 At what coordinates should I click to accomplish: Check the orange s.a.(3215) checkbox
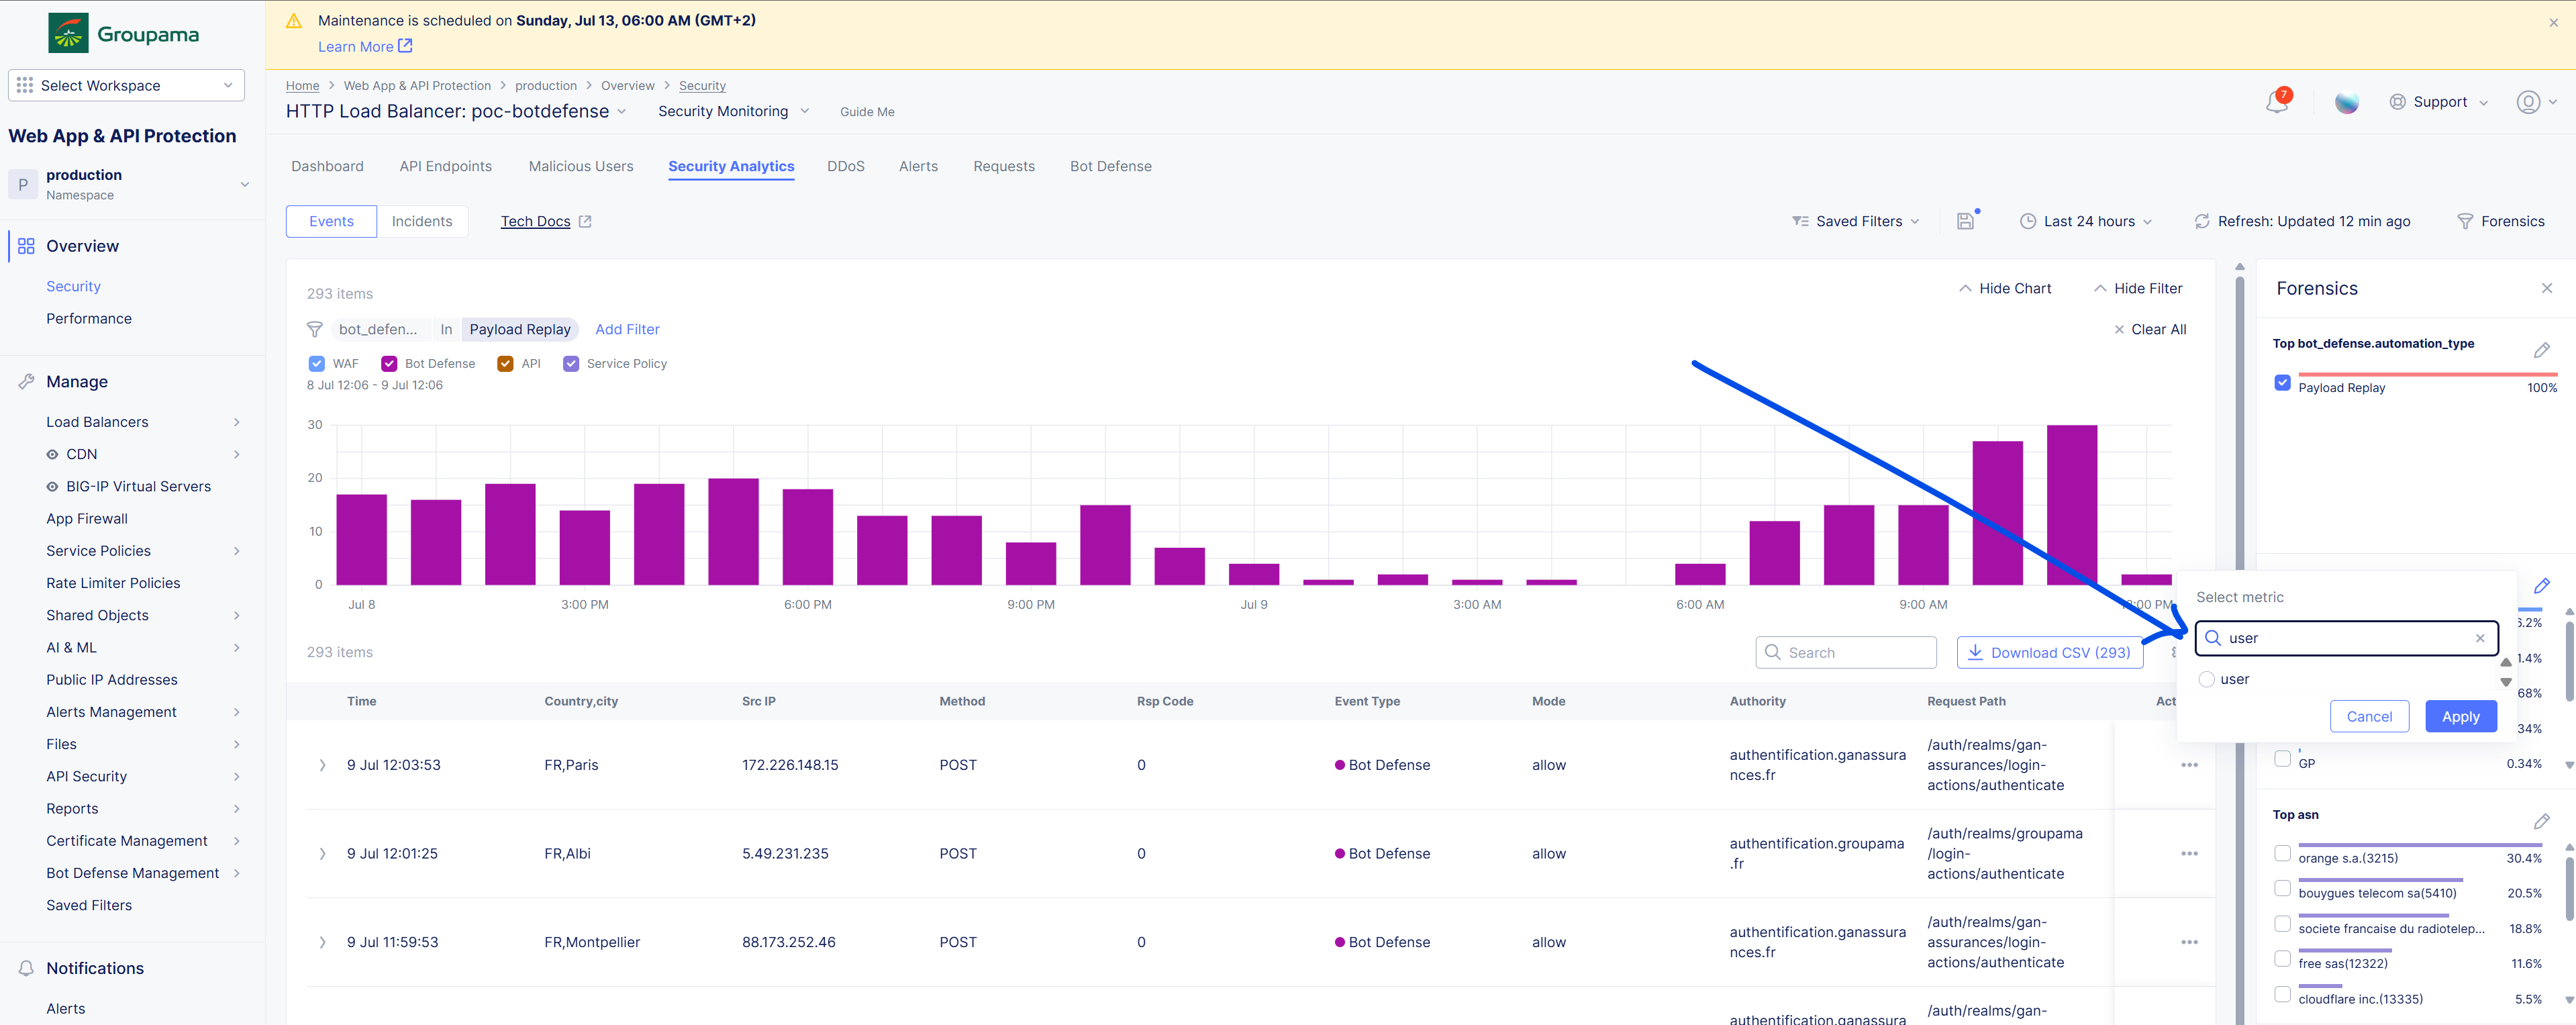tap(2282, 853)
